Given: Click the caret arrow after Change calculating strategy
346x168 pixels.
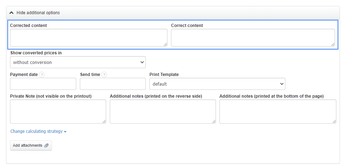Looking at the screenshot, I should coord(65,132).
